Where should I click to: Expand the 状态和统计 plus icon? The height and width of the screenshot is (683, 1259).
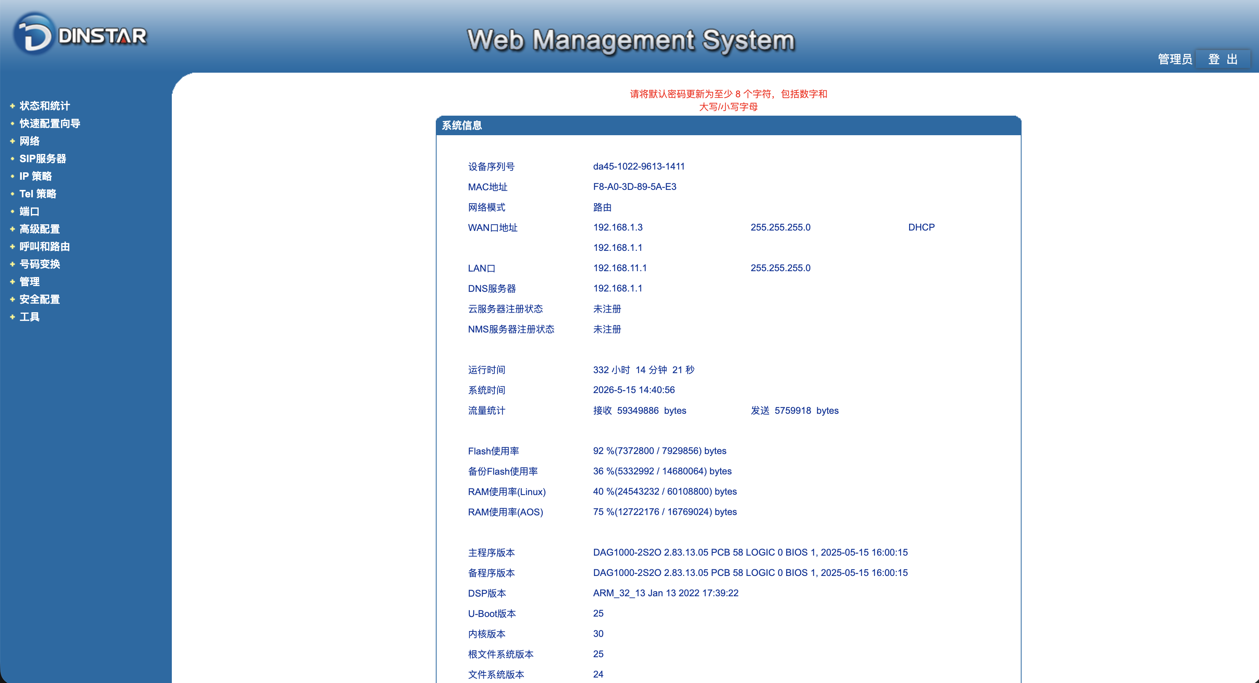[x=12, y=105]
